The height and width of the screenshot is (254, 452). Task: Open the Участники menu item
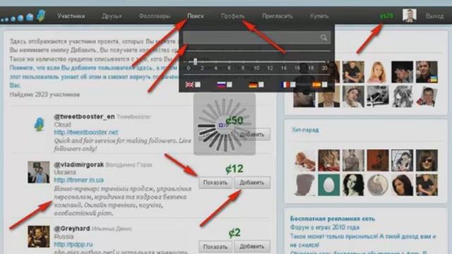point(71,16)
